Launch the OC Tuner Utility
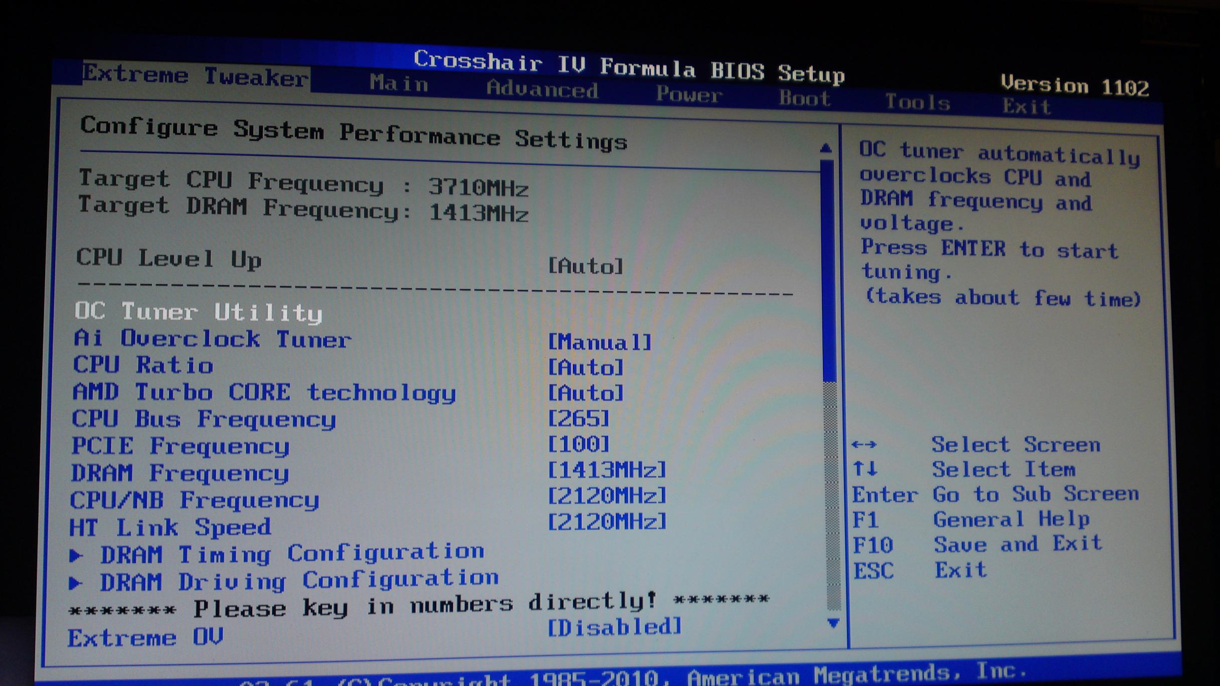 pos(199,312)
